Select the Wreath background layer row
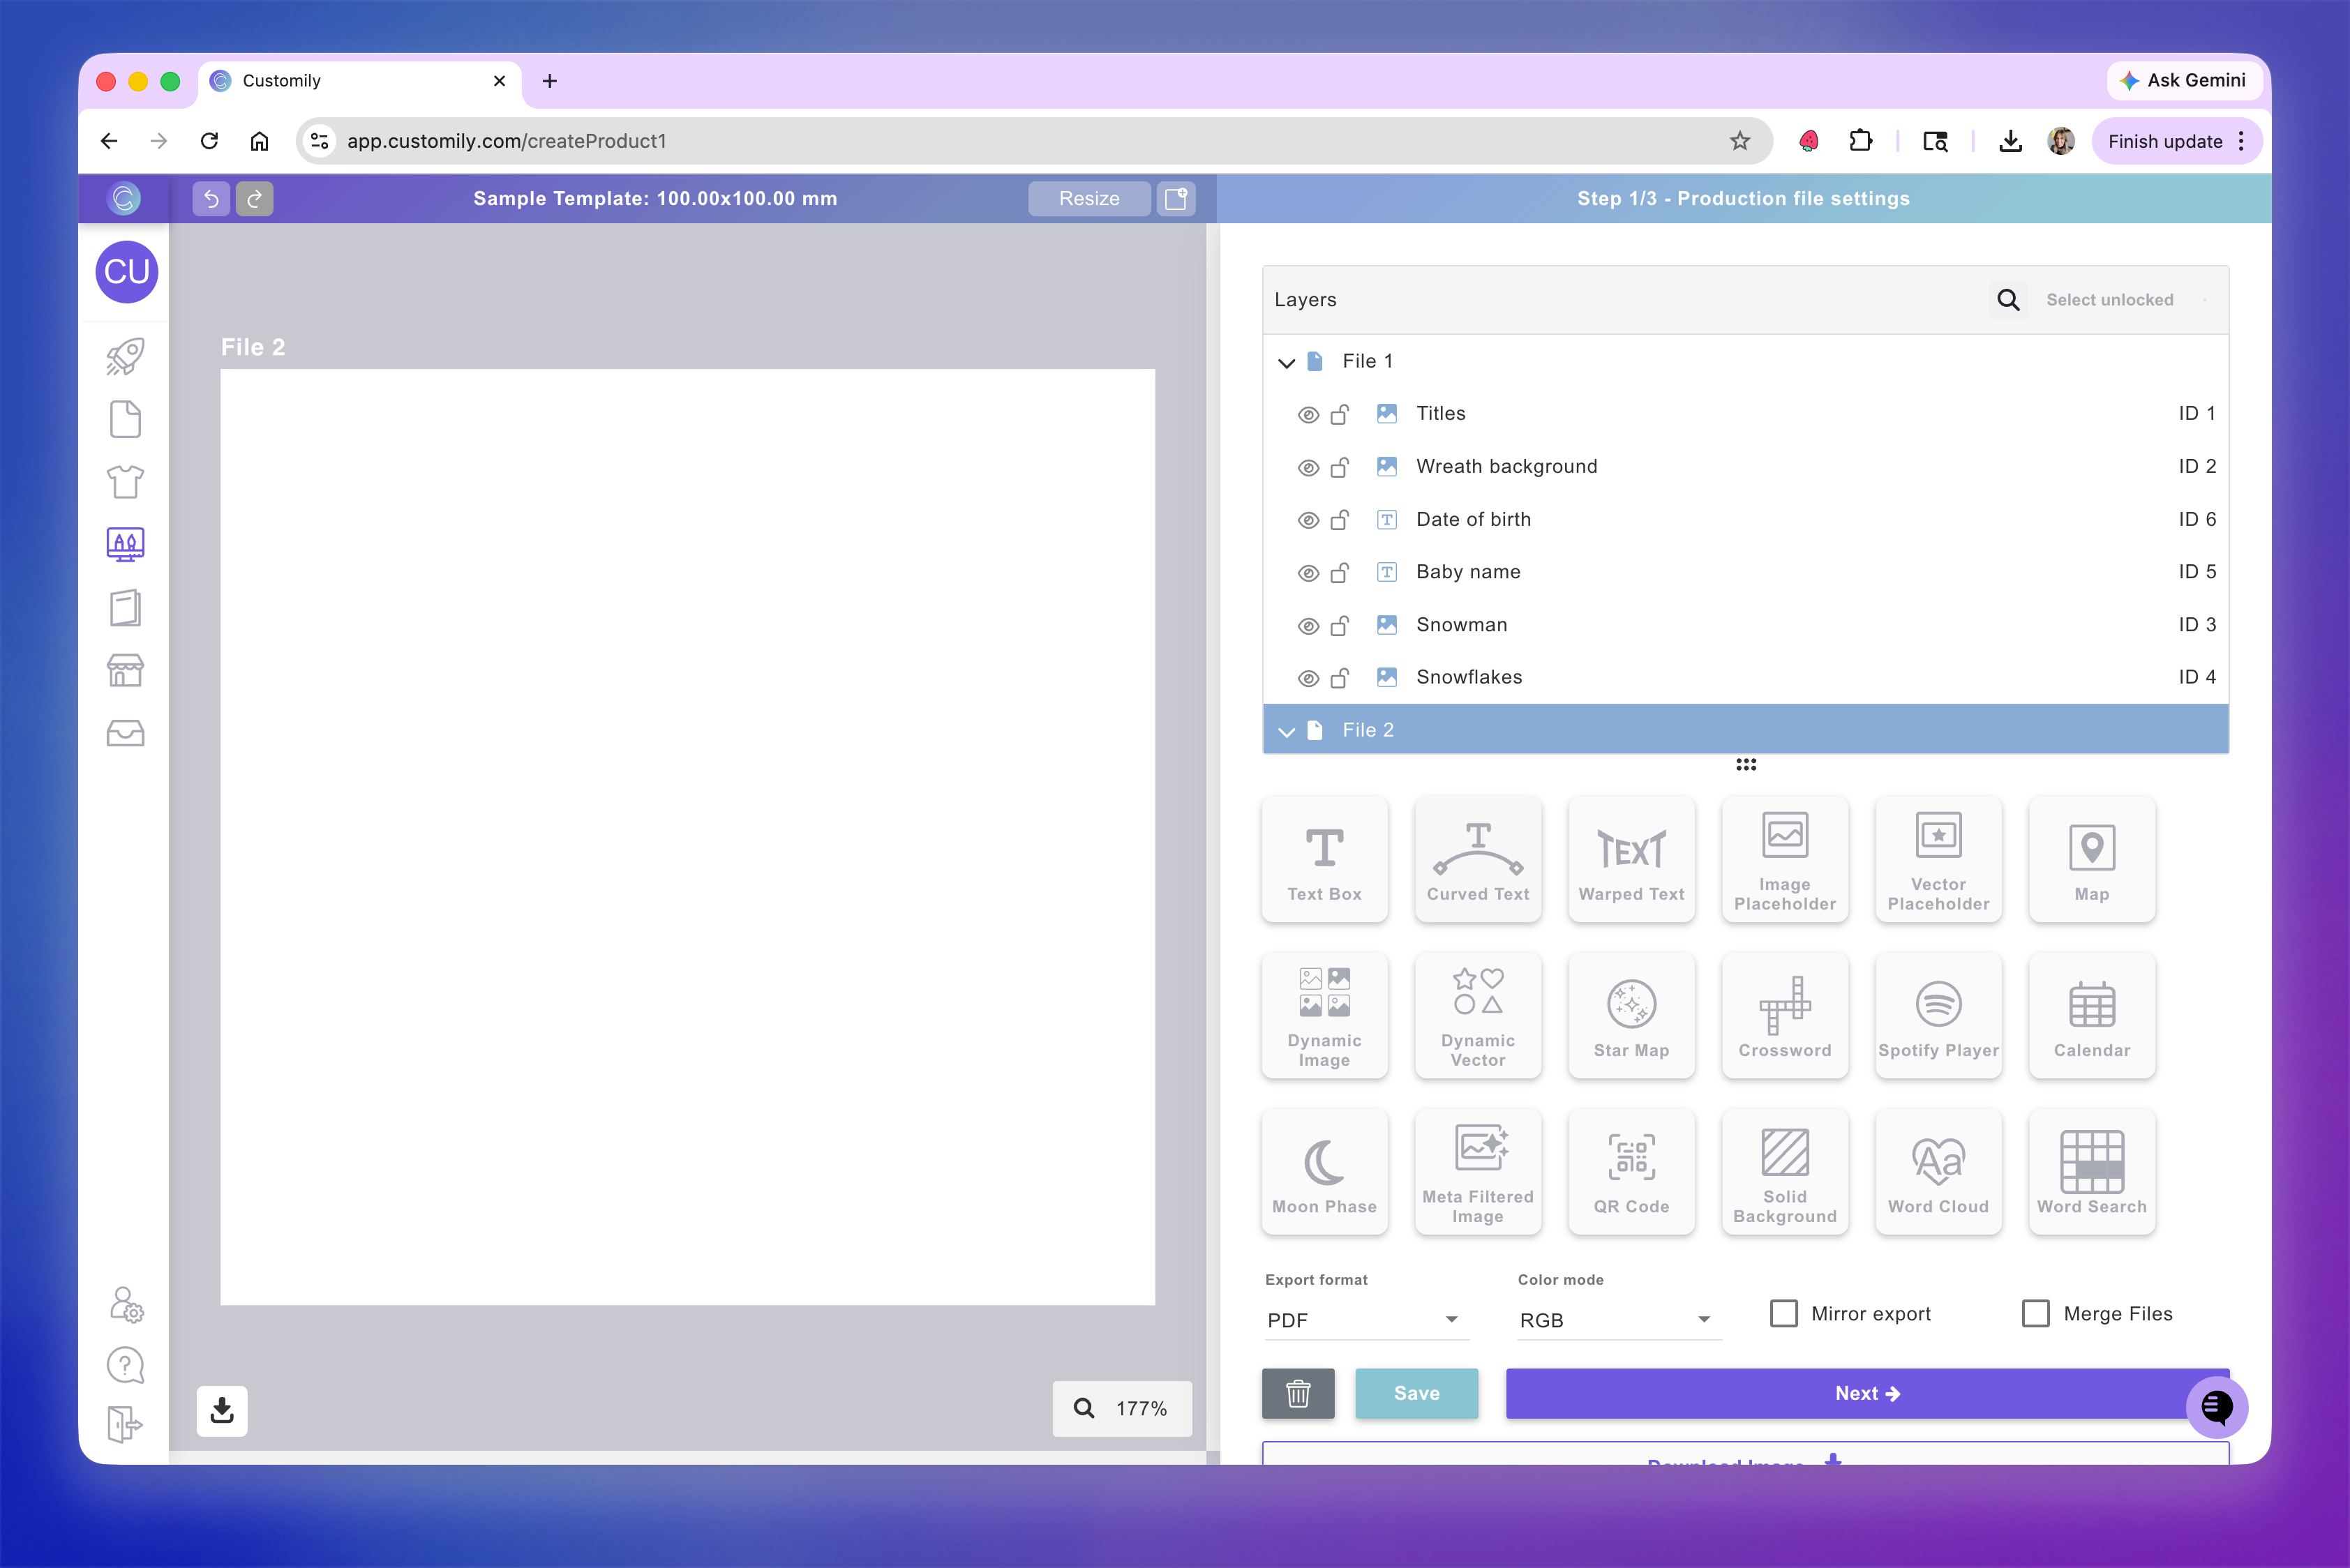 (x=1745, y=467)
